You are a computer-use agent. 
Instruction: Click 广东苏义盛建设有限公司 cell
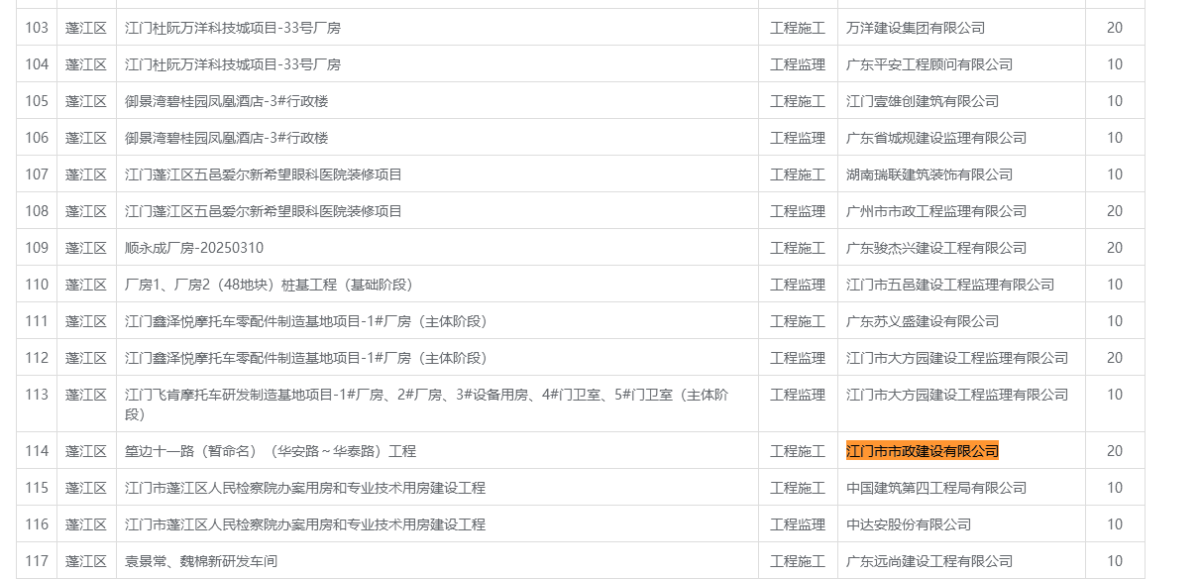click(923, 321)
